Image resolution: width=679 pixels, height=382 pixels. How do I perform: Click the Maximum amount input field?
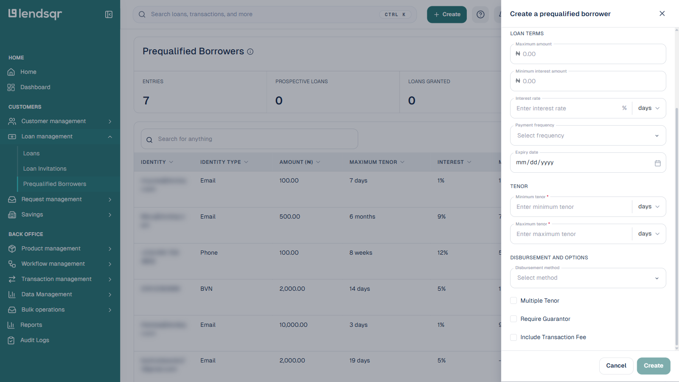pos(588,54)
